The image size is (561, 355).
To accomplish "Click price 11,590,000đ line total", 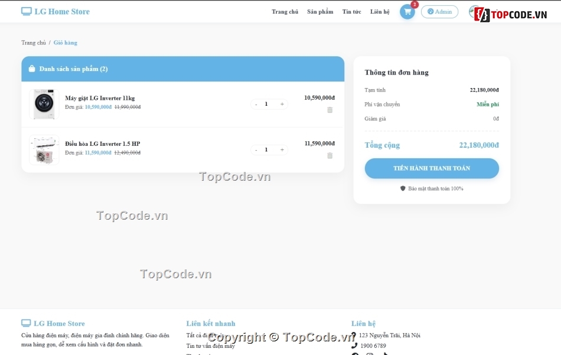I will (x=319, y=144).
